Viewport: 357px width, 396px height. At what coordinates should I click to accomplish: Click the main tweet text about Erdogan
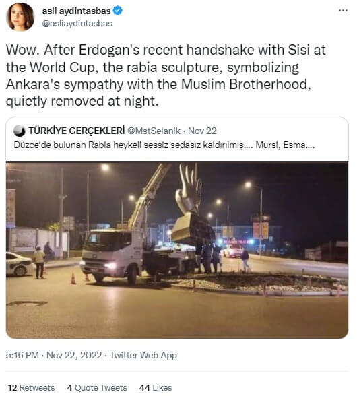(166, 75)
